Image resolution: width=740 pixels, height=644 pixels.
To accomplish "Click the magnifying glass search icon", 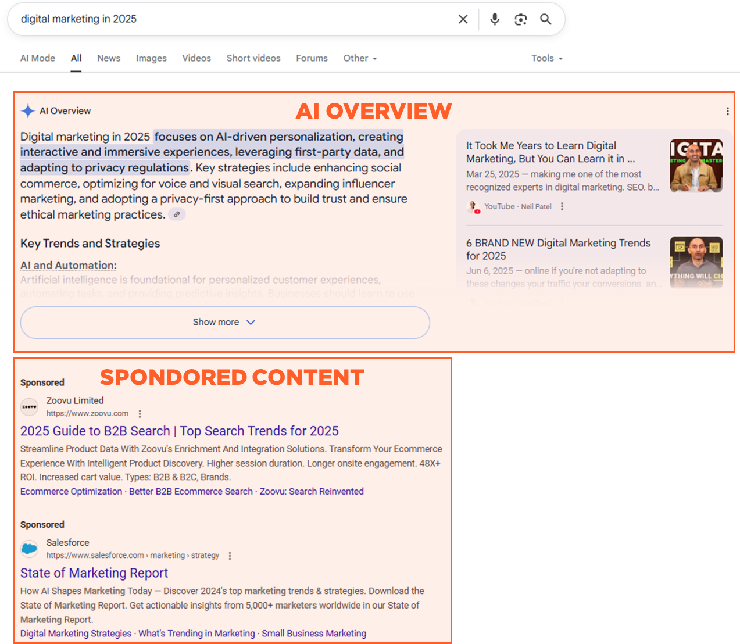I will [545, 19].
